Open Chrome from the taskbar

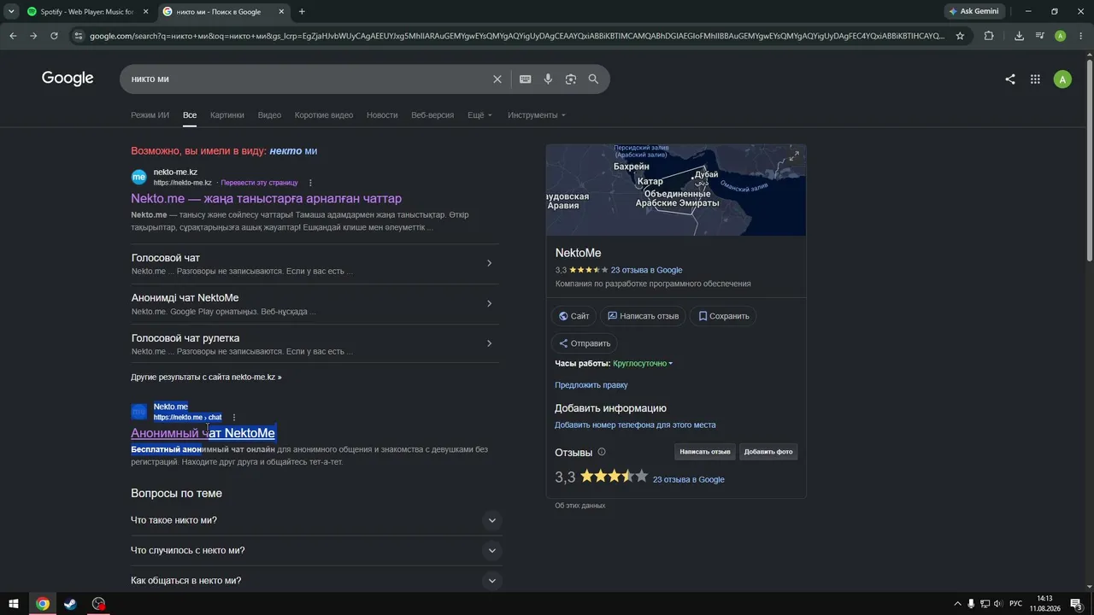click(42, 604)
